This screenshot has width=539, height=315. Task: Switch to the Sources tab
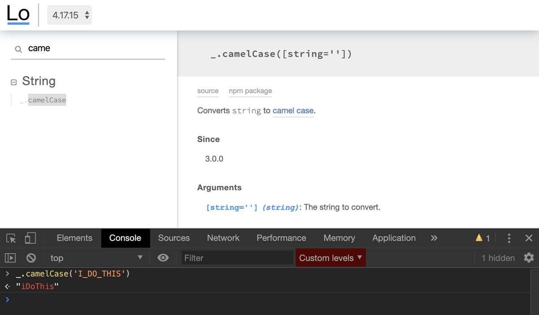[174, 238]
